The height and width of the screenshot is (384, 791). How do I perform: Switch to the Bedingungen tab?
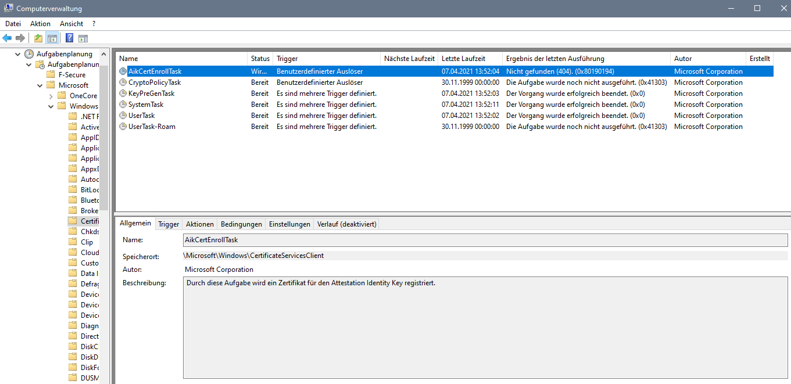coord(241,224)
